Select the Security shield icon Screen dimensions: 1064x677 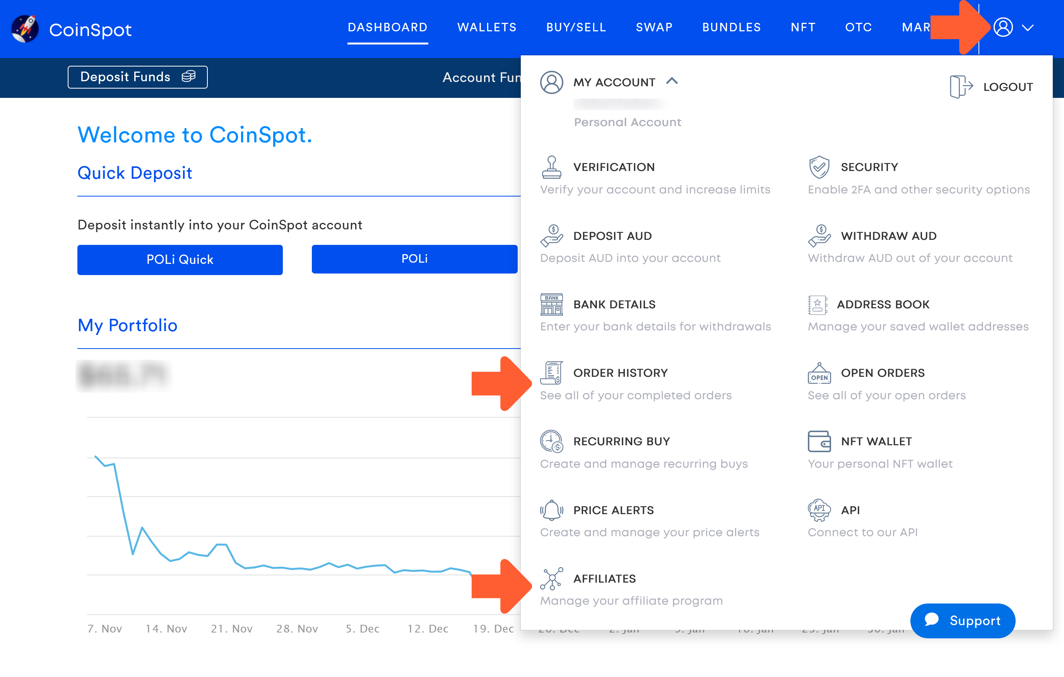point(819,167)
